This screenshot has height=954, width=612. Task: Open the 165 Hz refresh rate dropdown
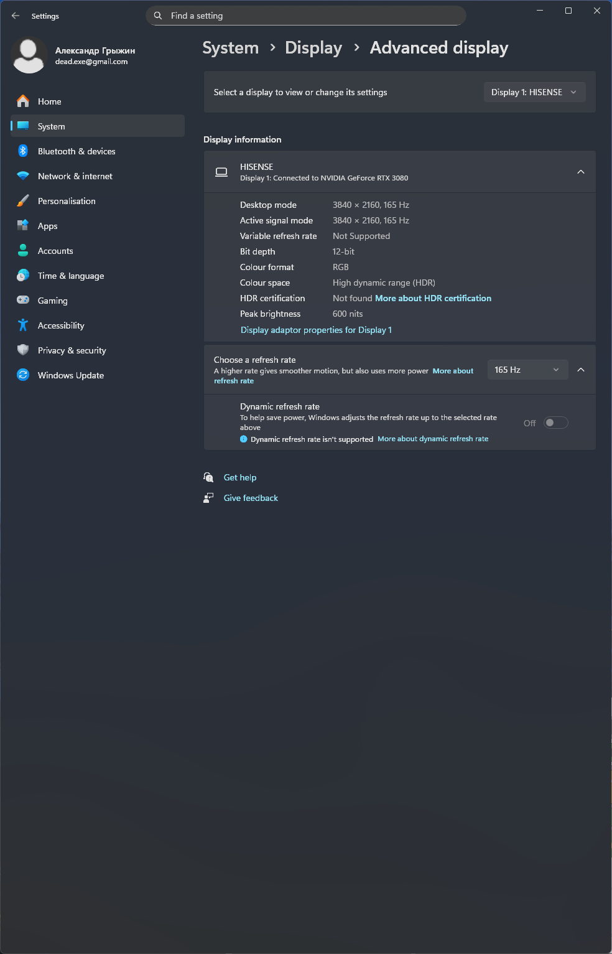[x=527, y=370]
